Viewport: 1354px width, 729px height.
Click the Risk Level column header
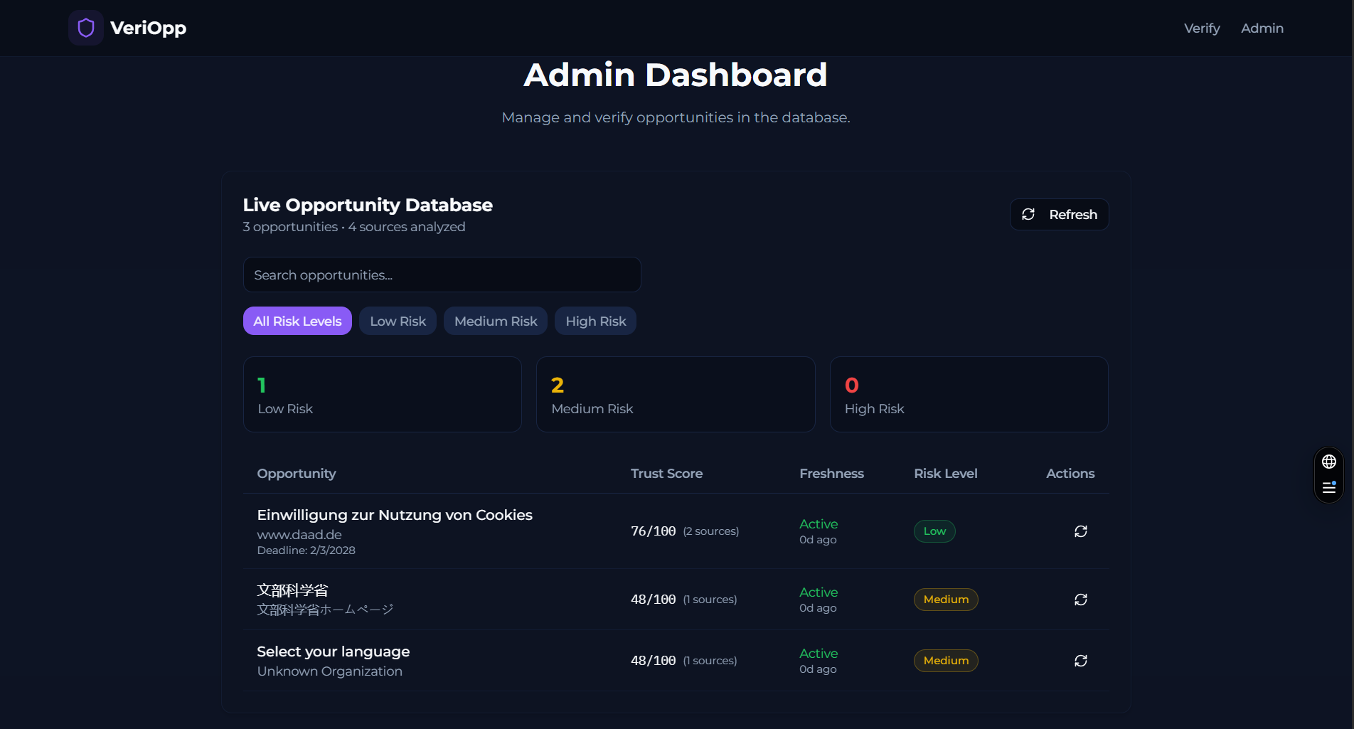click(x=946, y=474)
